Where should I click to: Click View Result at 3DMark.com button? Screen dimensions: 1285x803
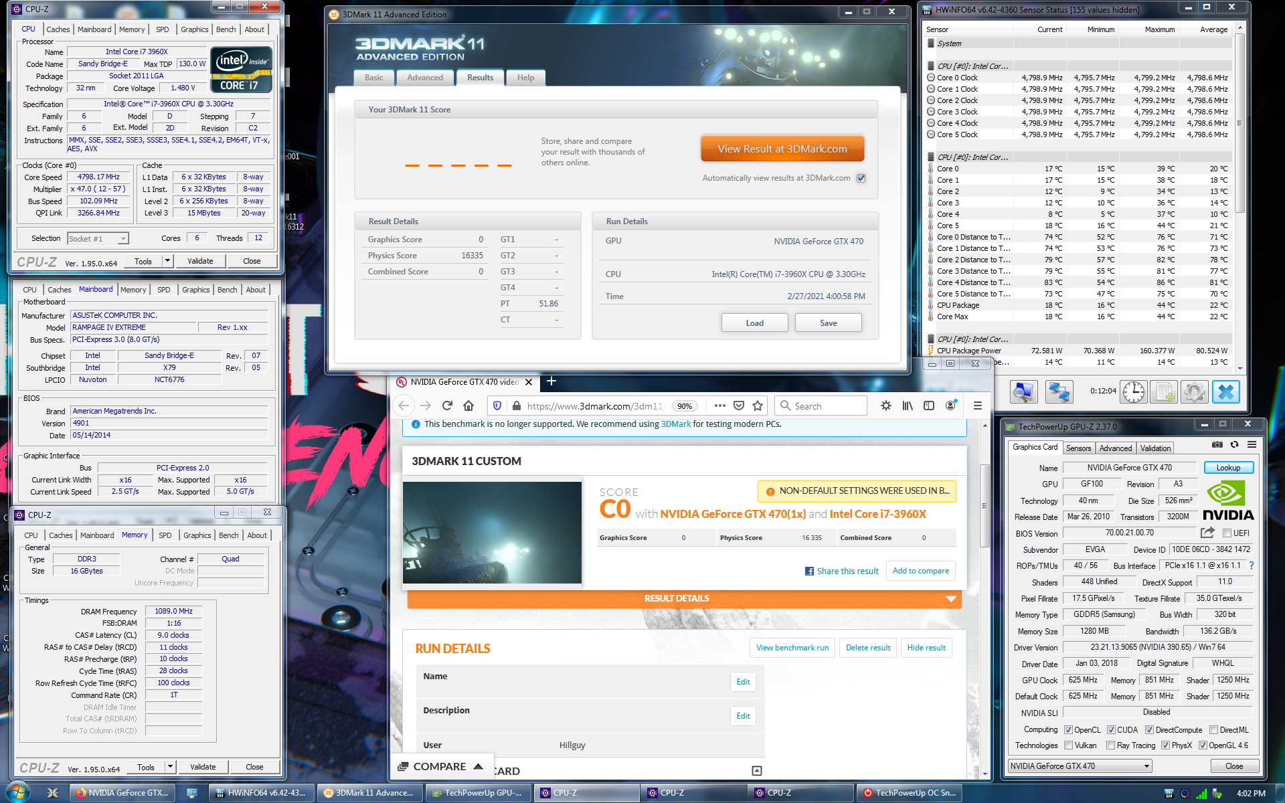click(x=782, y=149)
